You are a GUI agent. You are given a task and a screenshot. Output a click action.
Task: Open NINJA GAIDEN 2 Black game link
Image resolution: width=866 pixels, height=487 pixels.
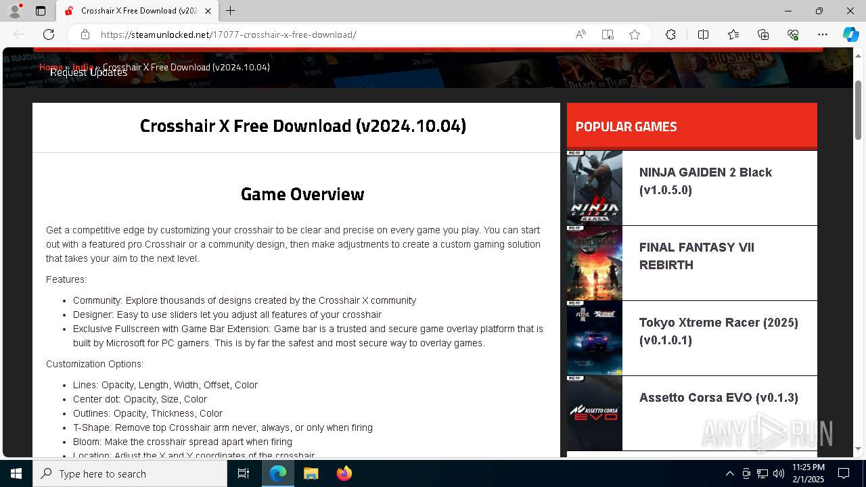pyautogui.click(x=706, y=181)
